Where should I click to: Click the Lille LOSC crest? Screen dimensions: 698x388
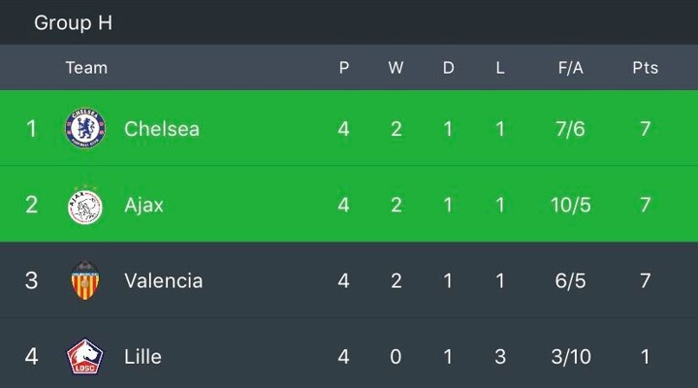[x=85, y=356]
